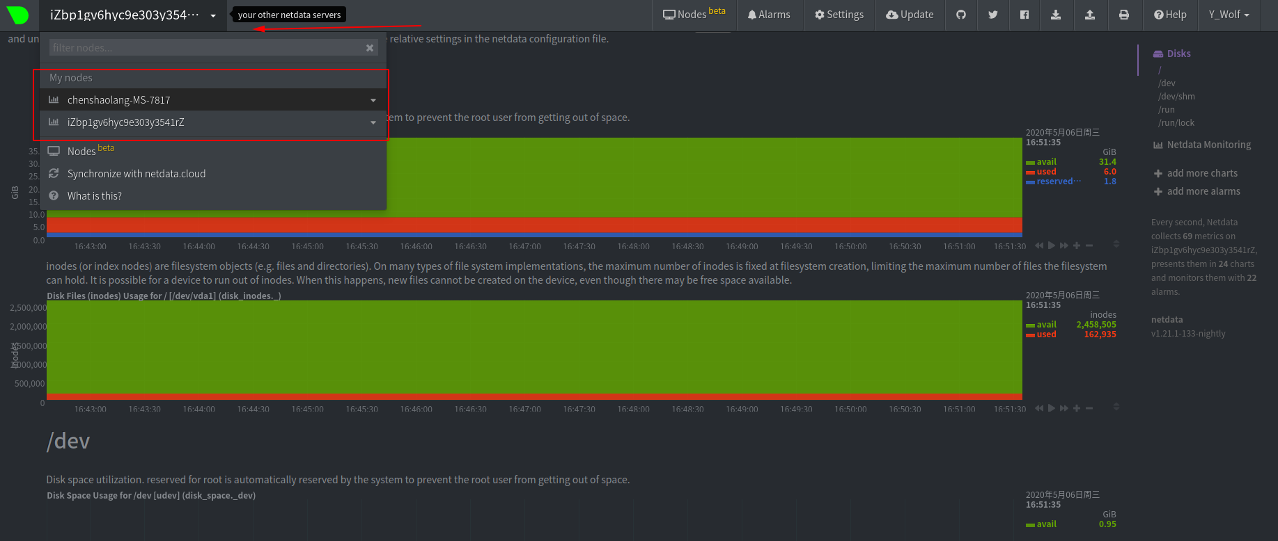Screen dimensions: 1278x541
Task: Open Nodes beta in top bar
Action: pos(694,14)
